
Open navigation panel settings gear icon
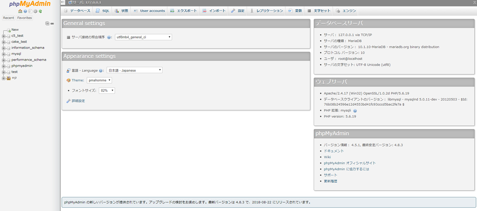tap(35, 11)
